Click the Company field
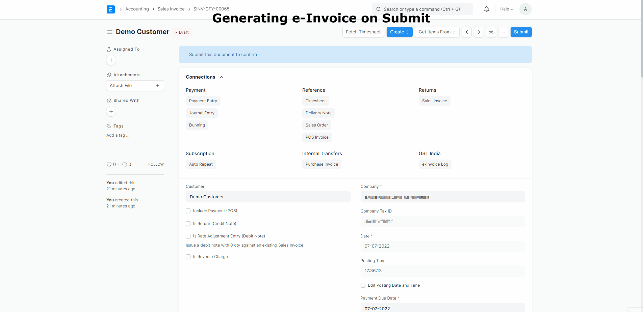Screen dimensions: 643x312 [443, 197]
